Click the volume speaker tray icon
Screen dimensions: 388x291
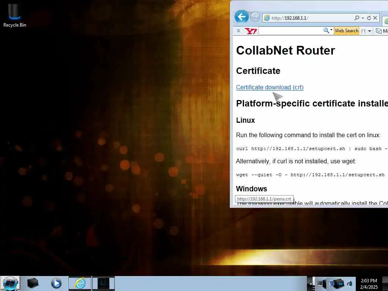pos(350,284)
